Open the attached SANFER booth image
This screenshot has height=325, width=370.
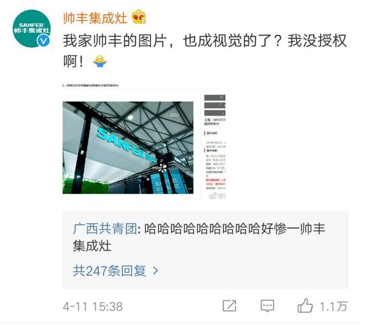[x=128, y=148]
